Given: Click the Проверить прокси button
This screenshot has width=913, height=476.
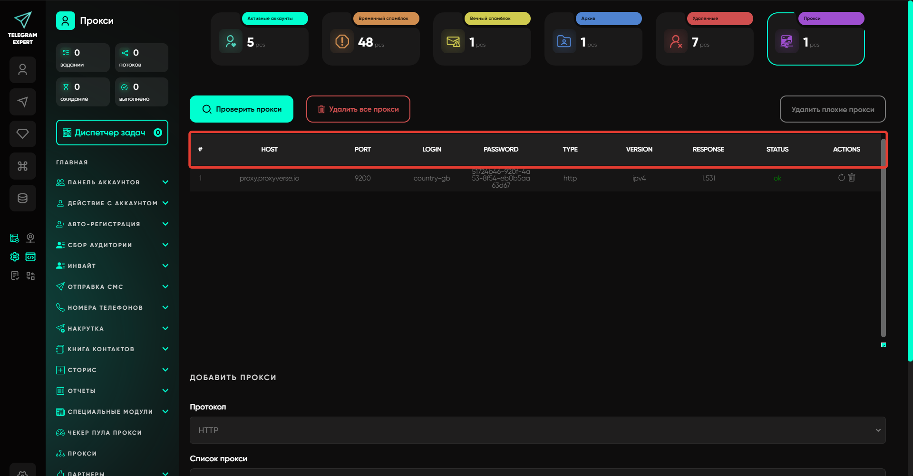Looking at the screenshot, I should pyautogui.click(x=242, y=109).
